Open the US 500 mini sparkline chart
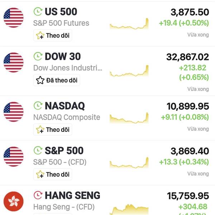This screenshot has height=215, width=215. [x=129, y=24]
